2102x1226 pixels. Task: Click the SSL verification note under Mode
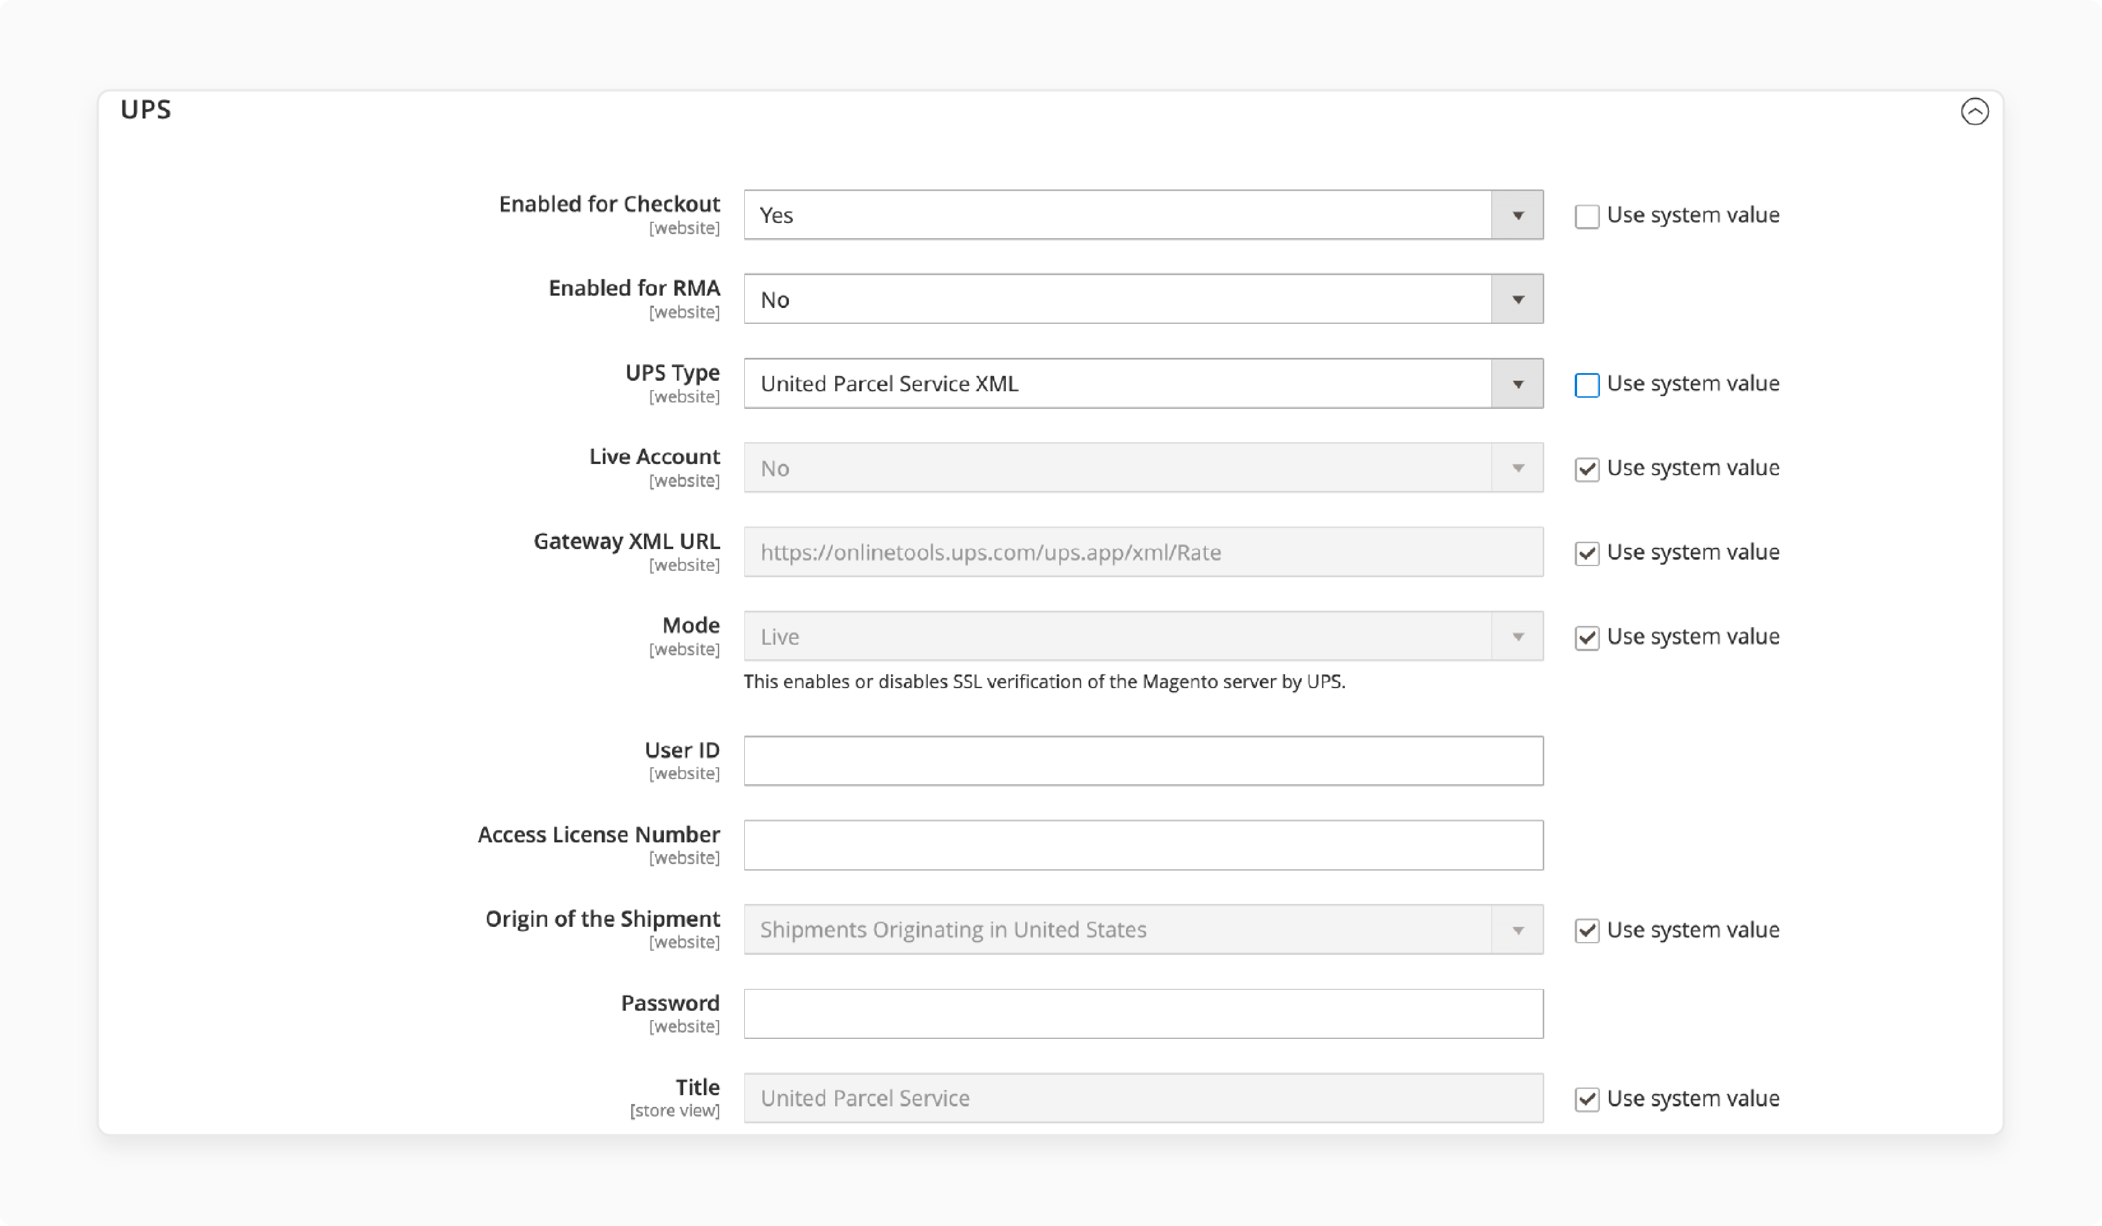1045,682
